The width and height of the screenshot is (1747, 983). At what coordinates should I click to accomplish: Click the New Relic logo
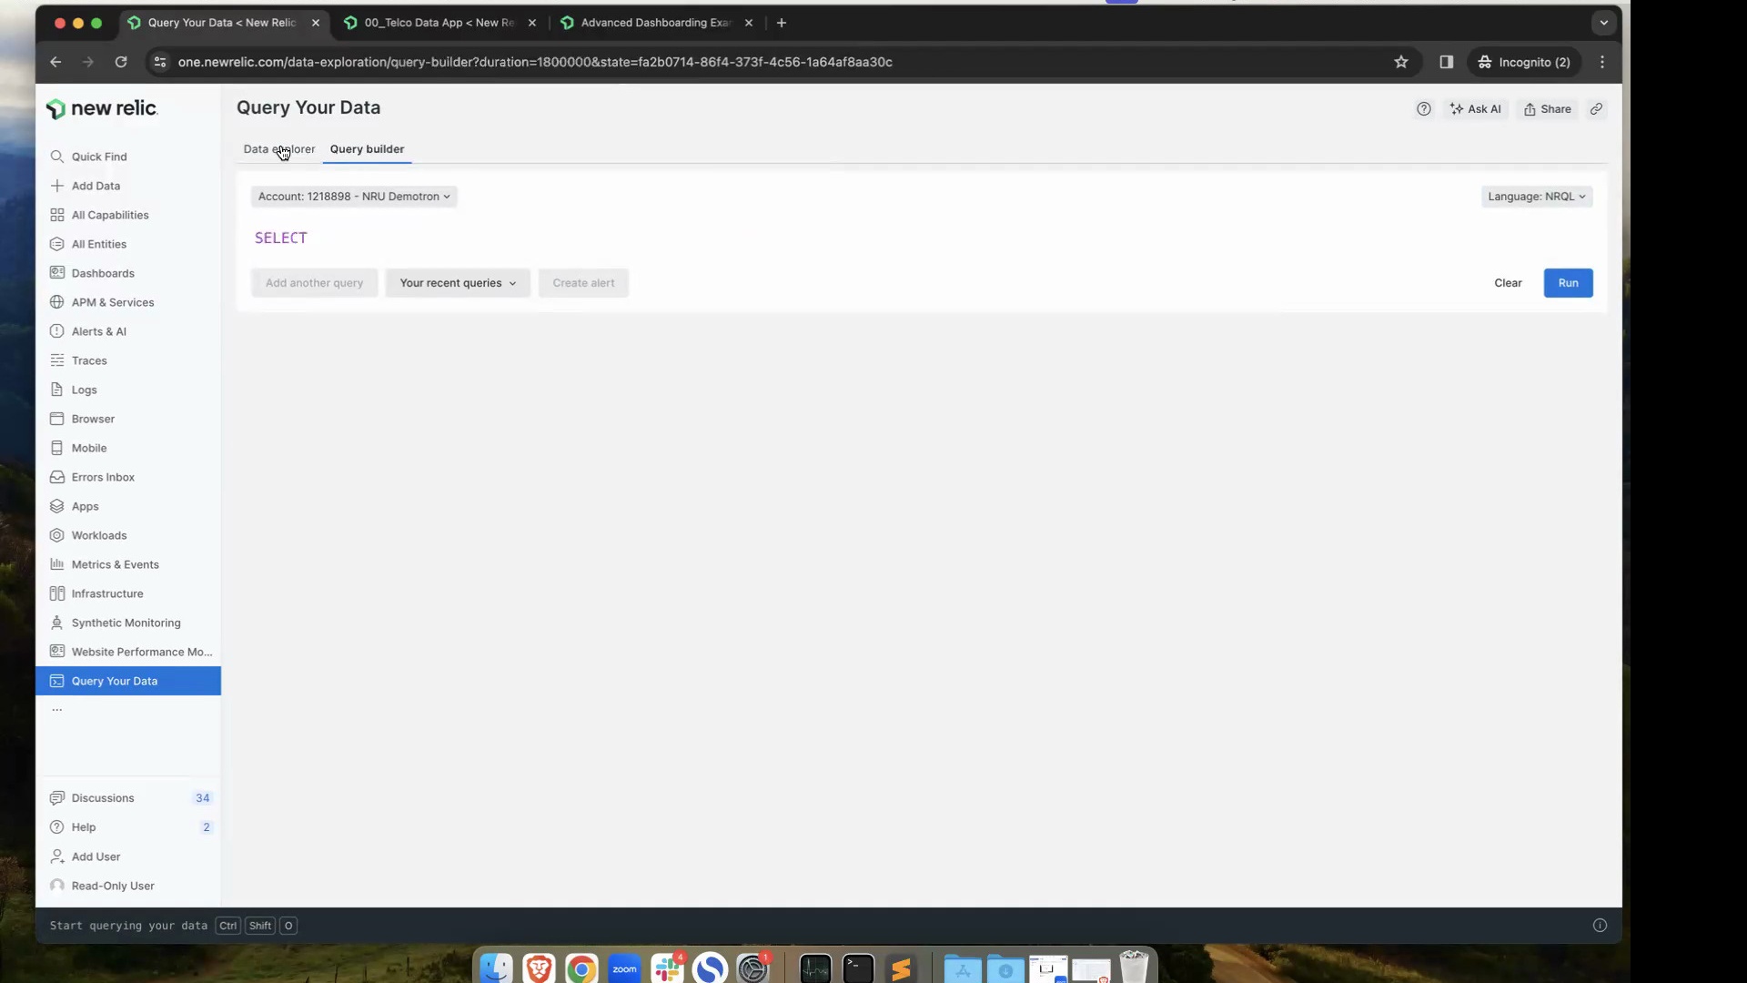point(102,108)
